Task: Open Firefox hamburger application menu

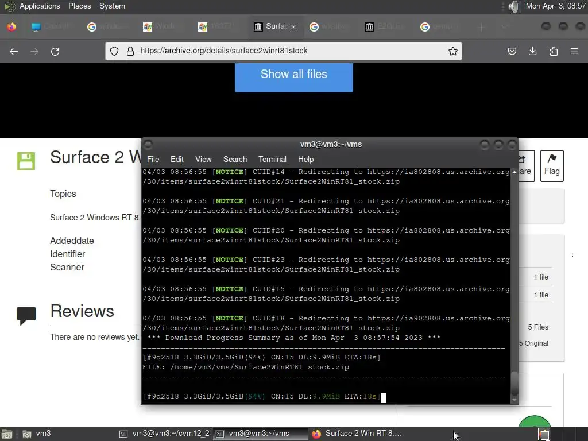Action: point(574,51)
